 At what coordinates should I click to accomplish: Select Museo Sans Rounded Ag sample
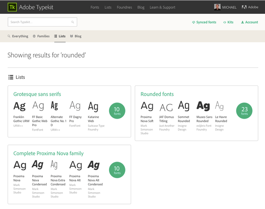pos(203,106)
